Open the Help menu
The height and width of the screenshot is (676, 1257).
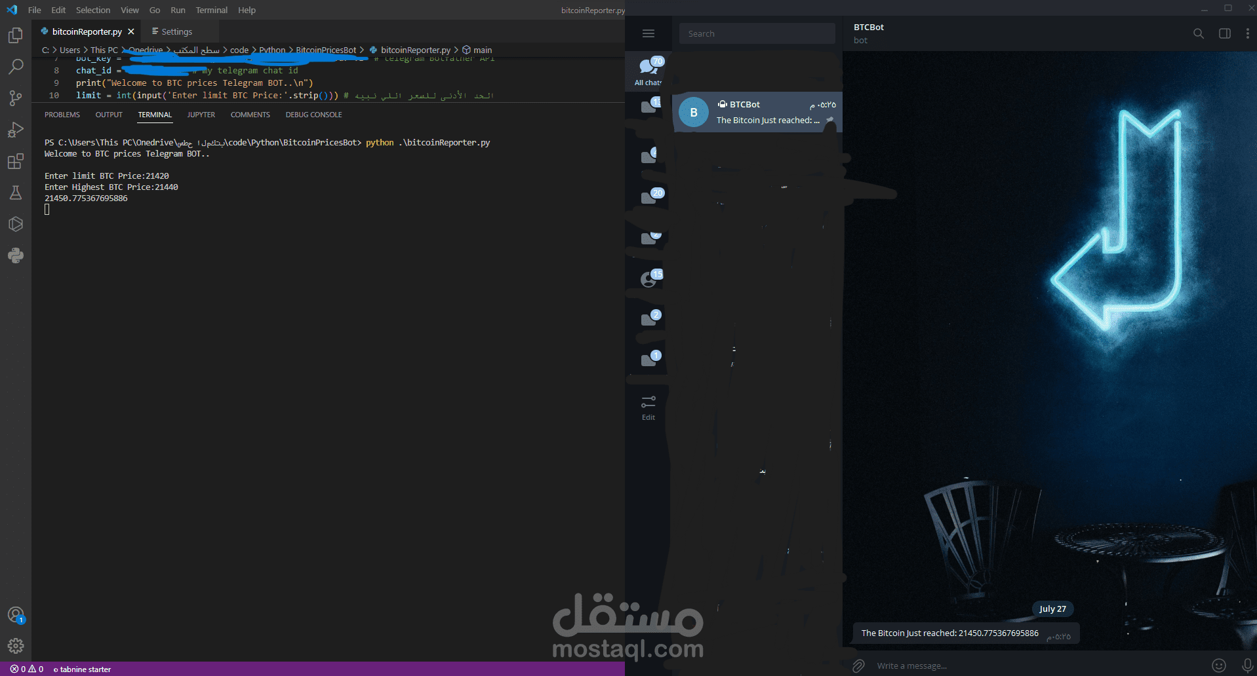pyautogui.click(x=247, y=10)
